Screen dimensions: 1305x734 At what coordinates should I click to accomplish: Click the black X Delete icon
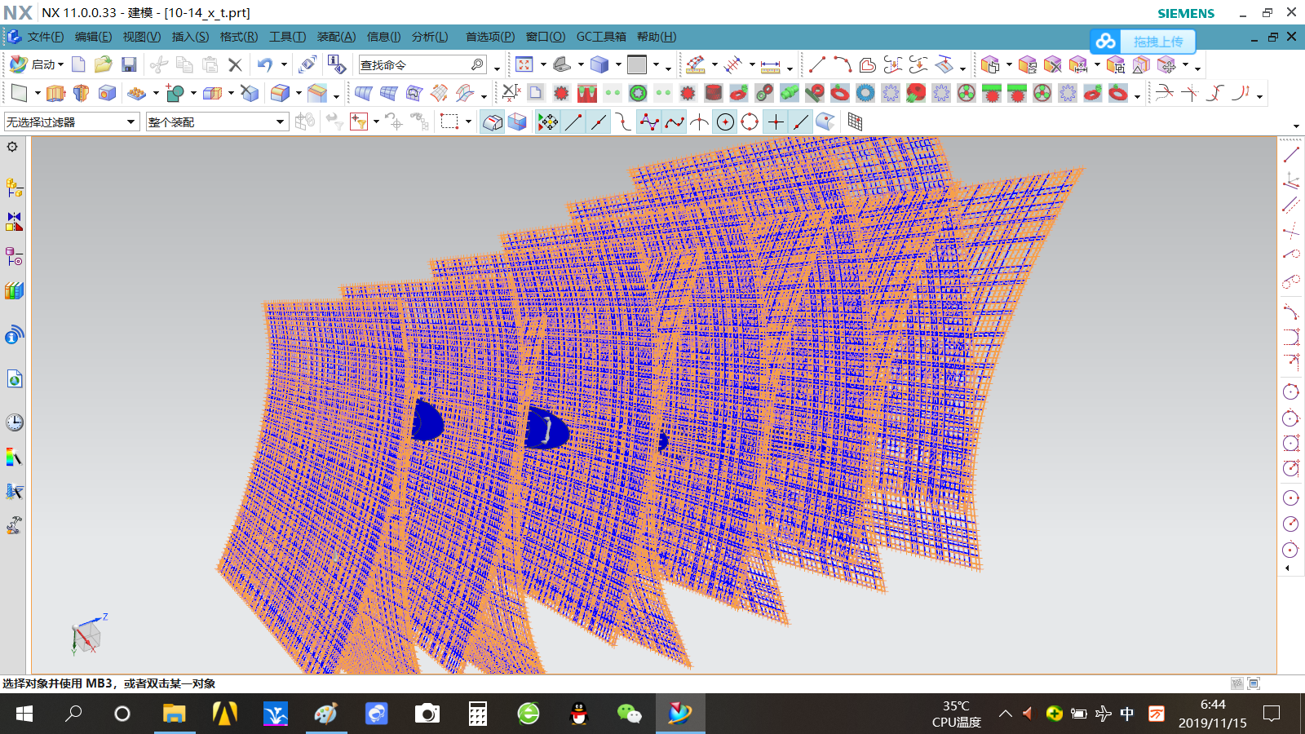pyautogui.click(x=235, y=64)
